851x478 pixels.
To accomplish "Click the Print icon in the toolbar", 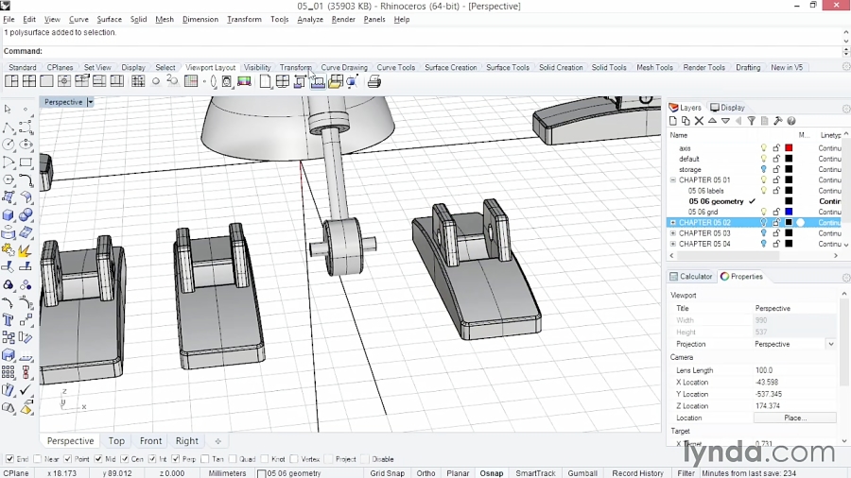I will click(x=374, y=82).
